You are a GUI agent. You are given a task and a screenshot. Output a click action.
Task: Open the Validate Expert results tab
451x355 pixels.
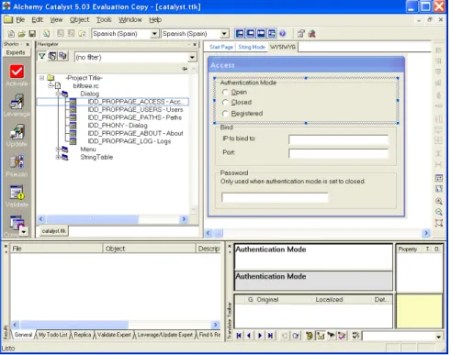114,335
